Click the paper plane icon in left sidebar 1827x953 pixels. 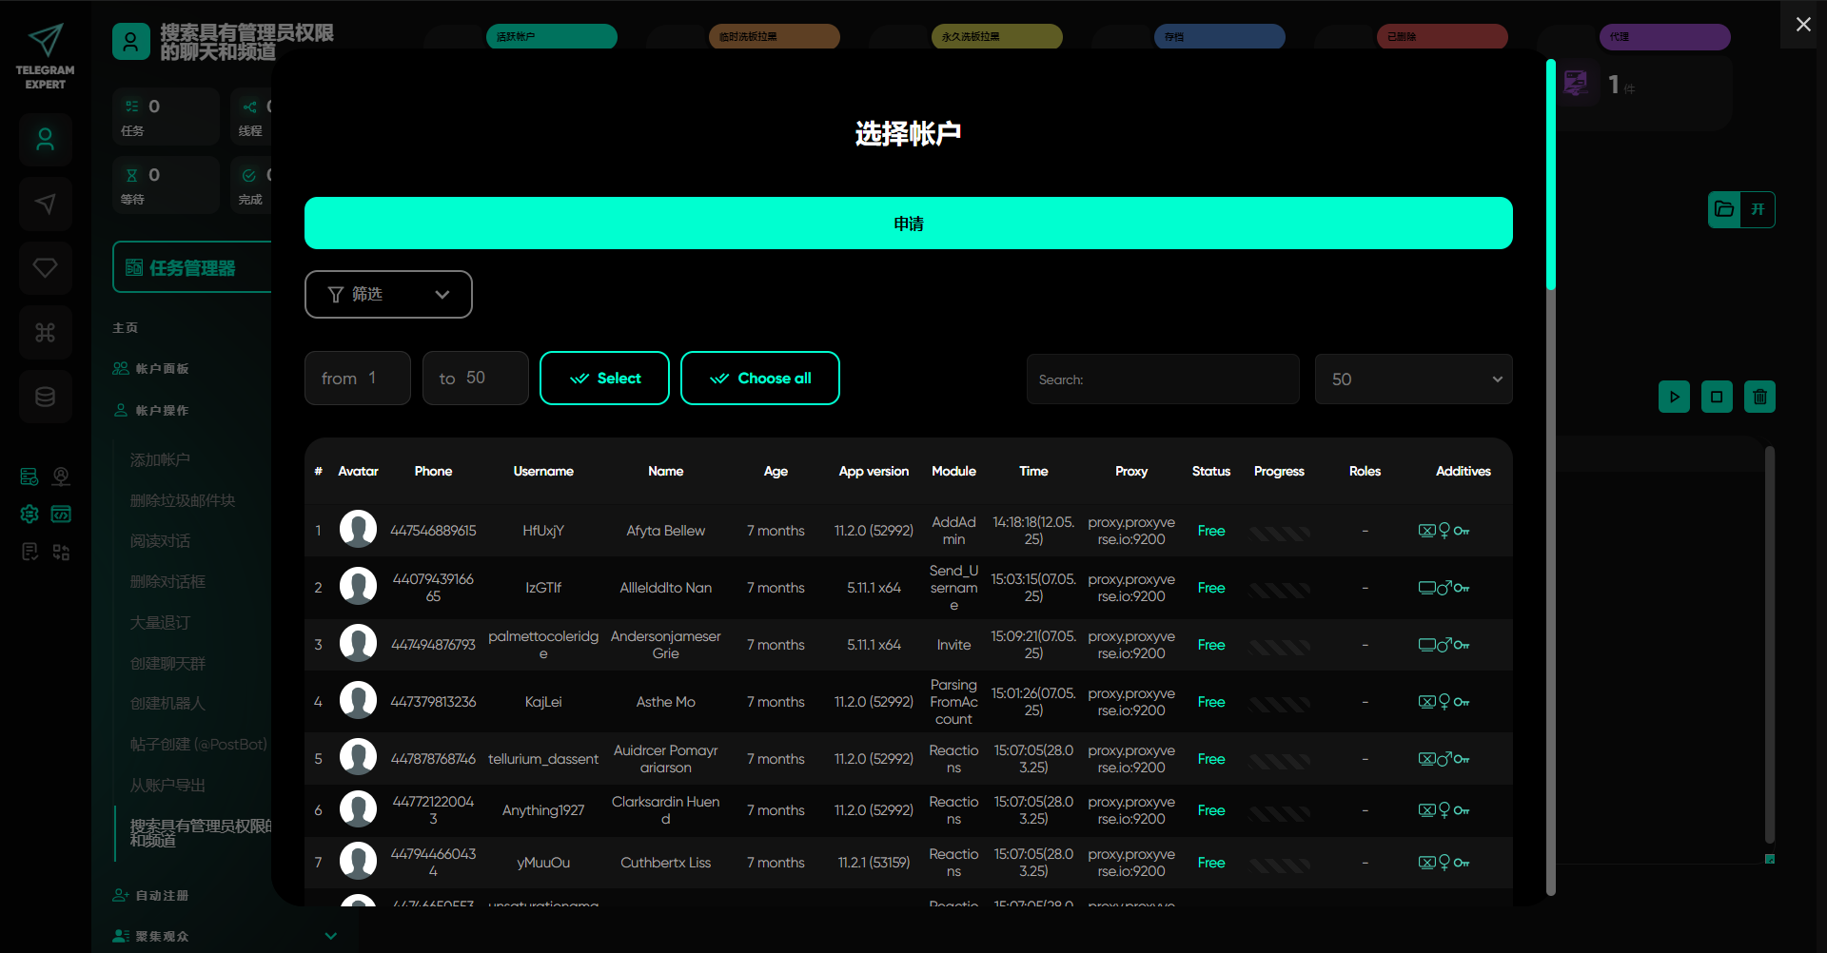click(46, 204)
